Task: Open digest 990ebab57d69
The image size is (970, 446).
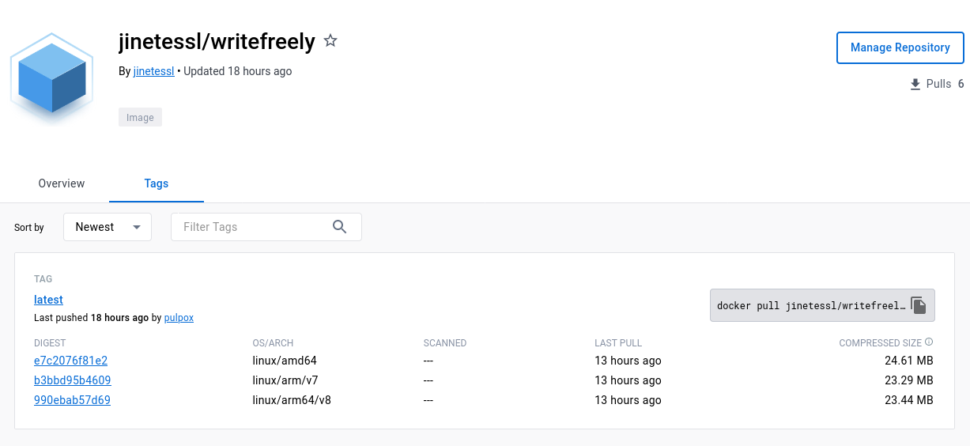Action: pos(72,400)
